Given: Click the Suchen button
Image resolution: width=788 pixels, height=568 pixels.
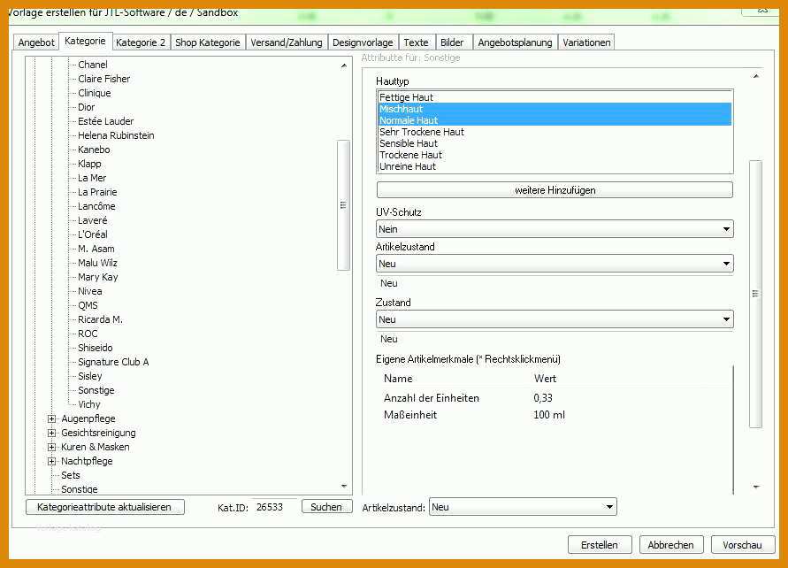Looking at the screenshot, I should pyautogui.click(x=326, y=507).
